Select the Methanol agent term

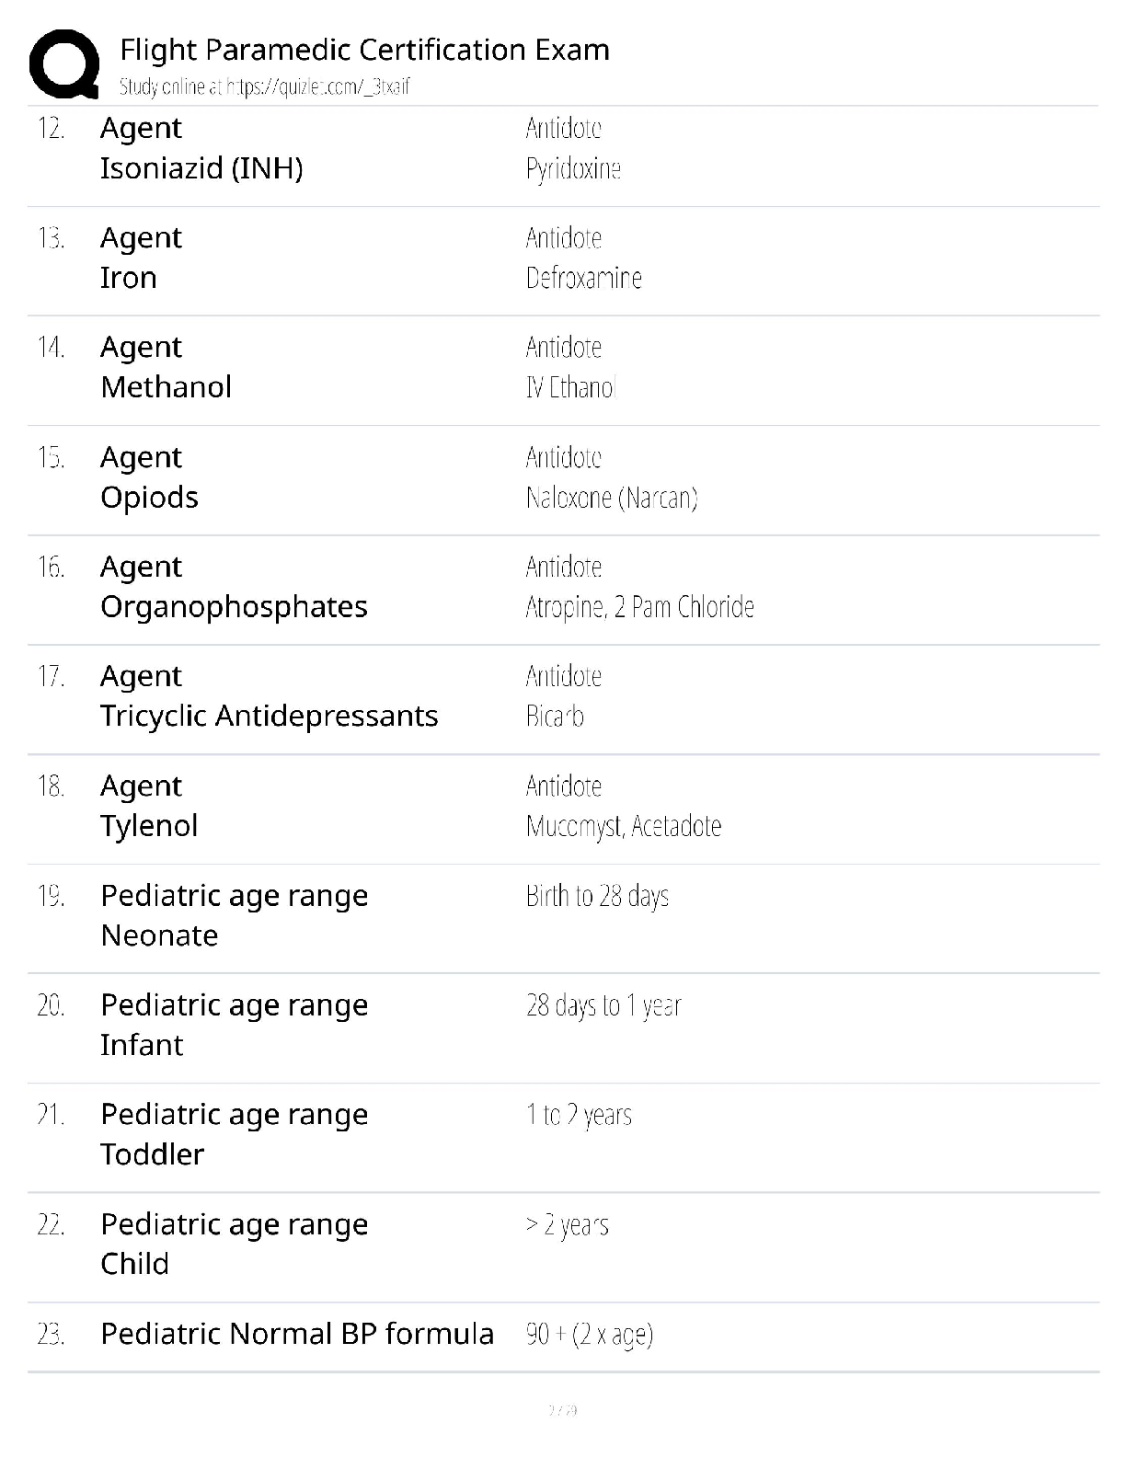click(x=166, y=387)
